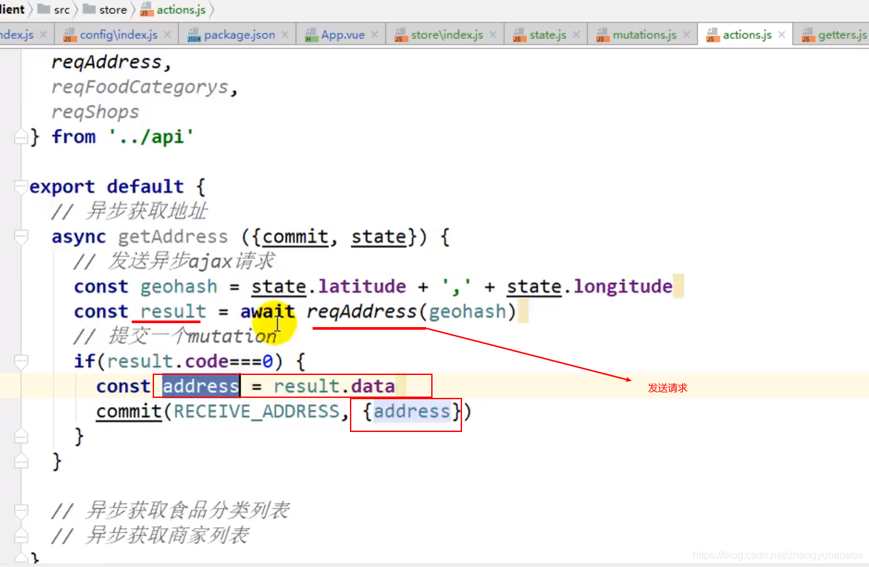Click 'result.data' assignment value
The height and width of the screenshot is (567, 869).
click(x=334, y=386)
